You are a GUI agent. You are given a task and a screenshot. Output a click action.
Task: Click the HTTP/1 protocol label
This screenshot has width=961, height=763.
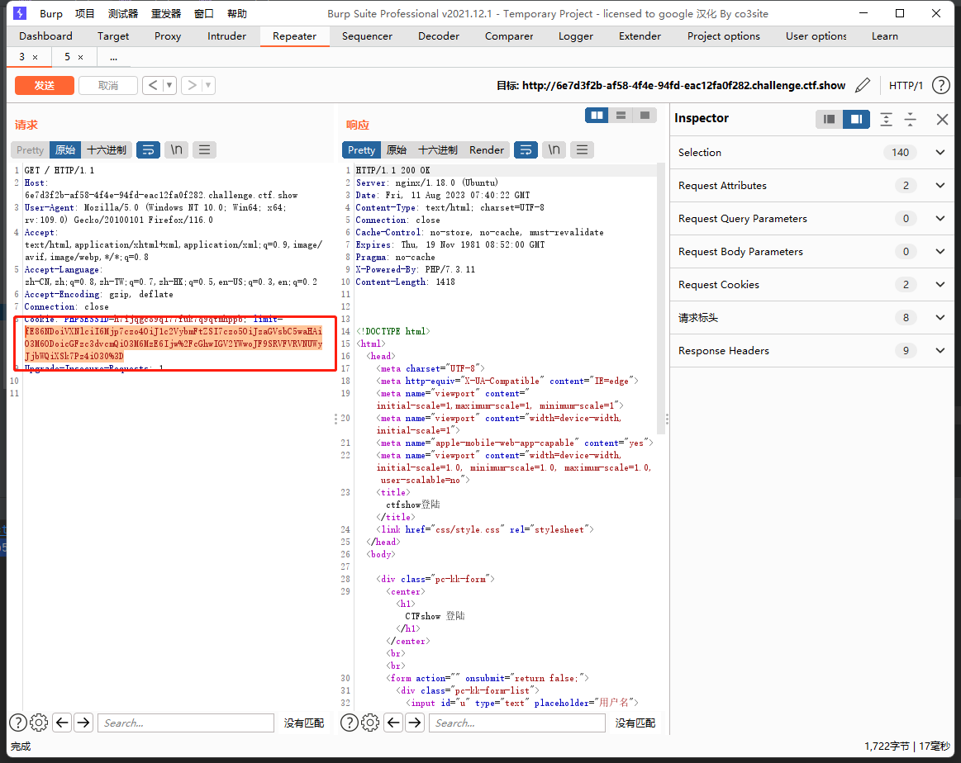pos(906,86)
